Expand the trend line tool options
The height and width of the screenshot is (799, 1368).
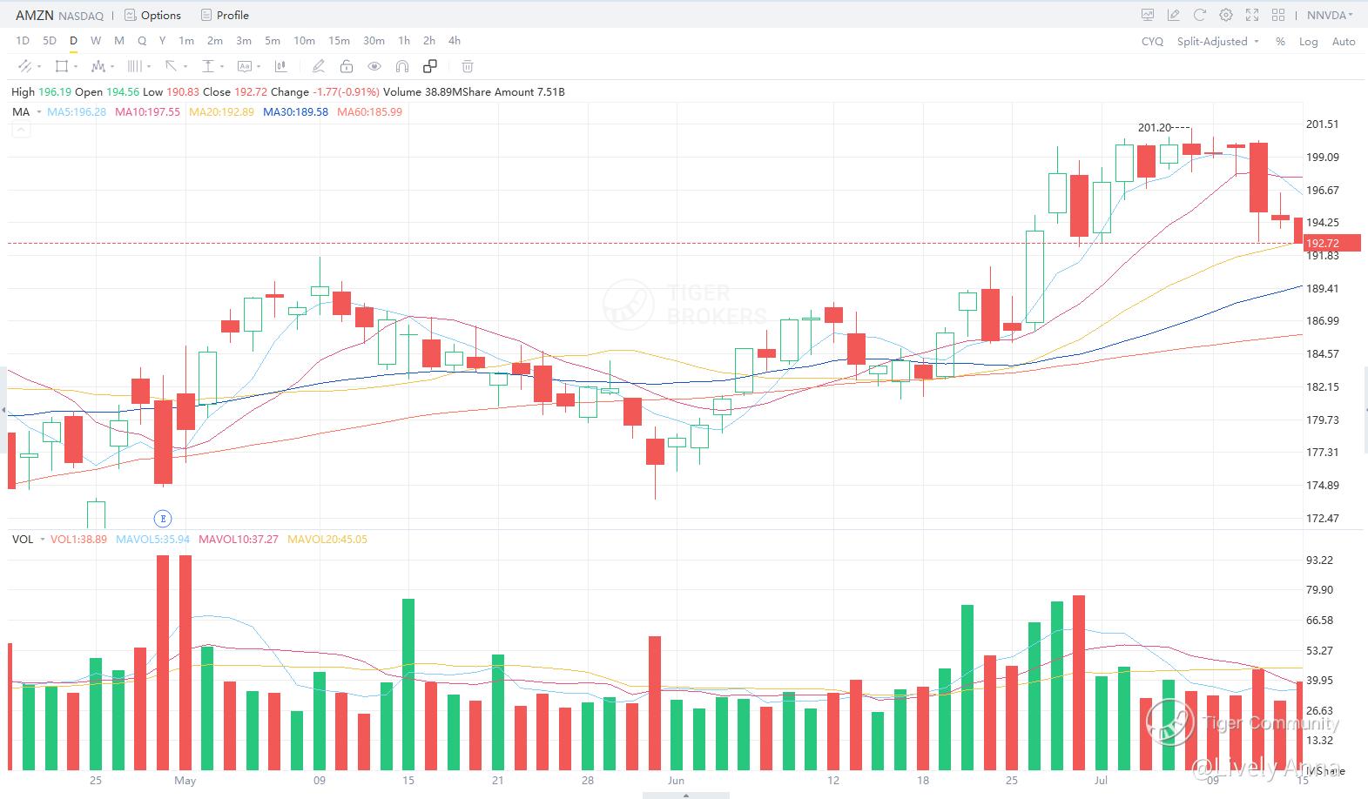(x=39, y=66)
